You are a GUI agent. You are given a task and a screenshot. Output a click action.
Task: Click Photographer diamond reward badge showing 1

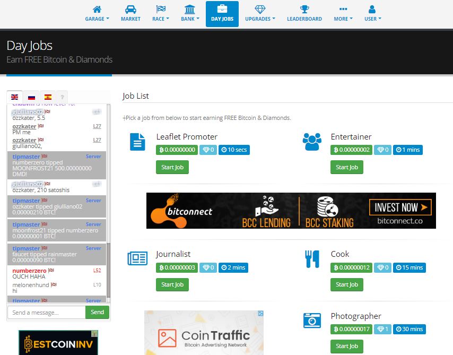coord(383,329)
